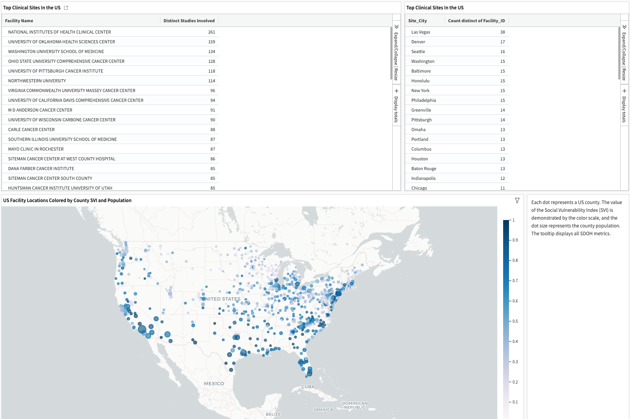Select Siteman Cancer Center South County row
Screen dimensions: 630x419
110,178
